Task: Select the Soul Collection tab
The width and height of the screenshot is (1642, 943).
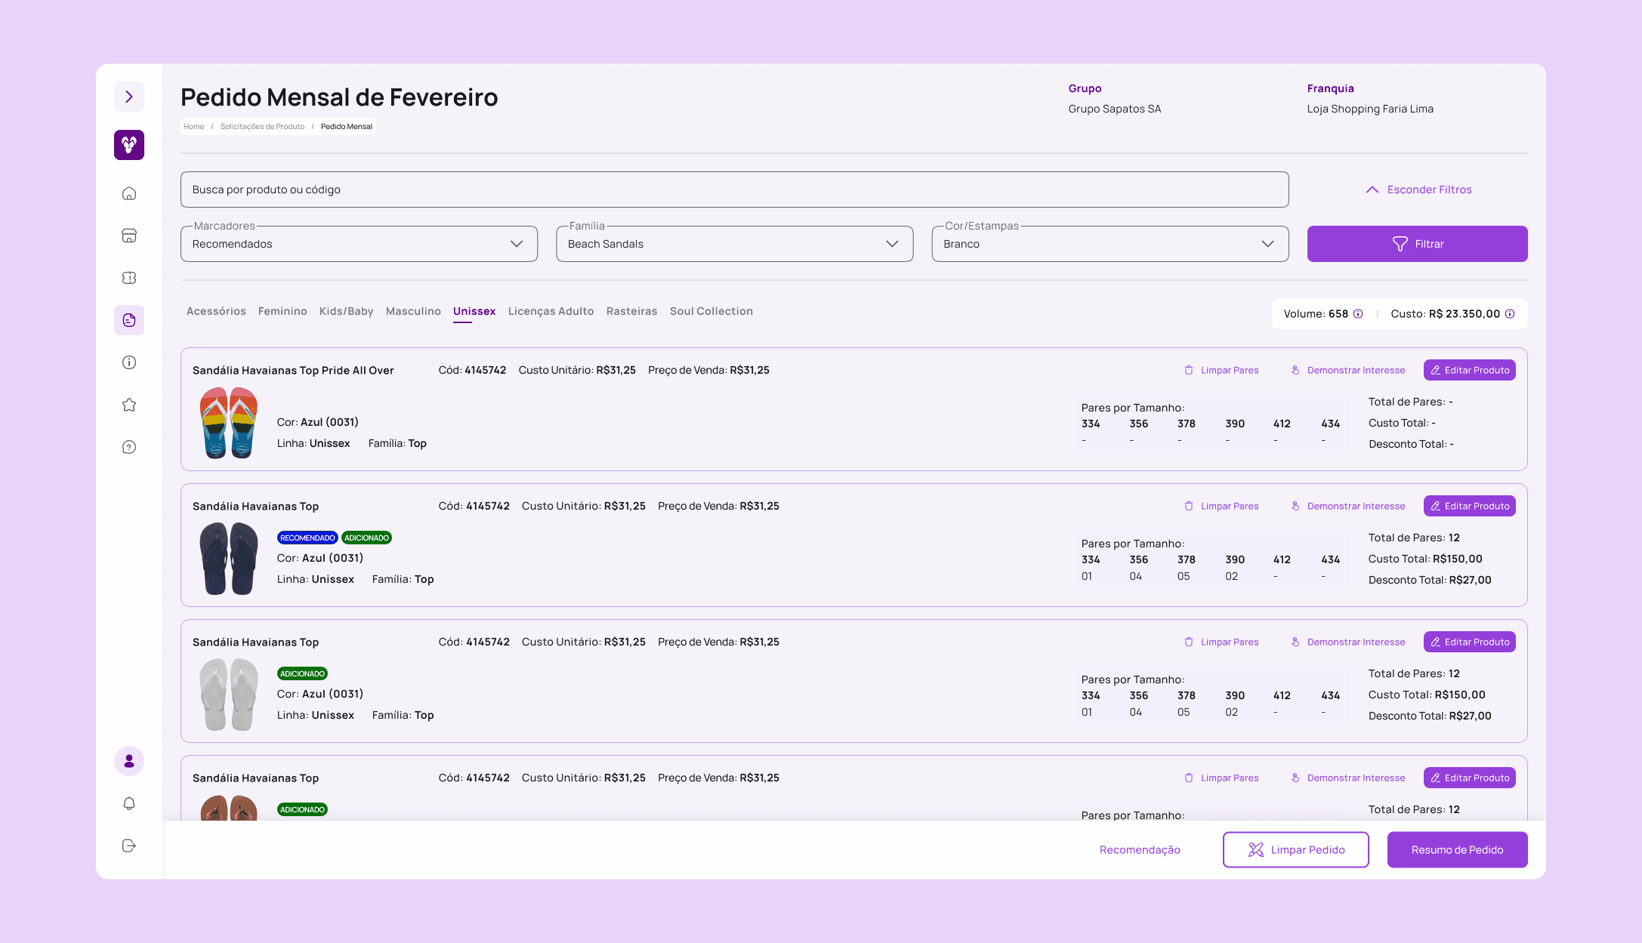Action: (711, 311)
